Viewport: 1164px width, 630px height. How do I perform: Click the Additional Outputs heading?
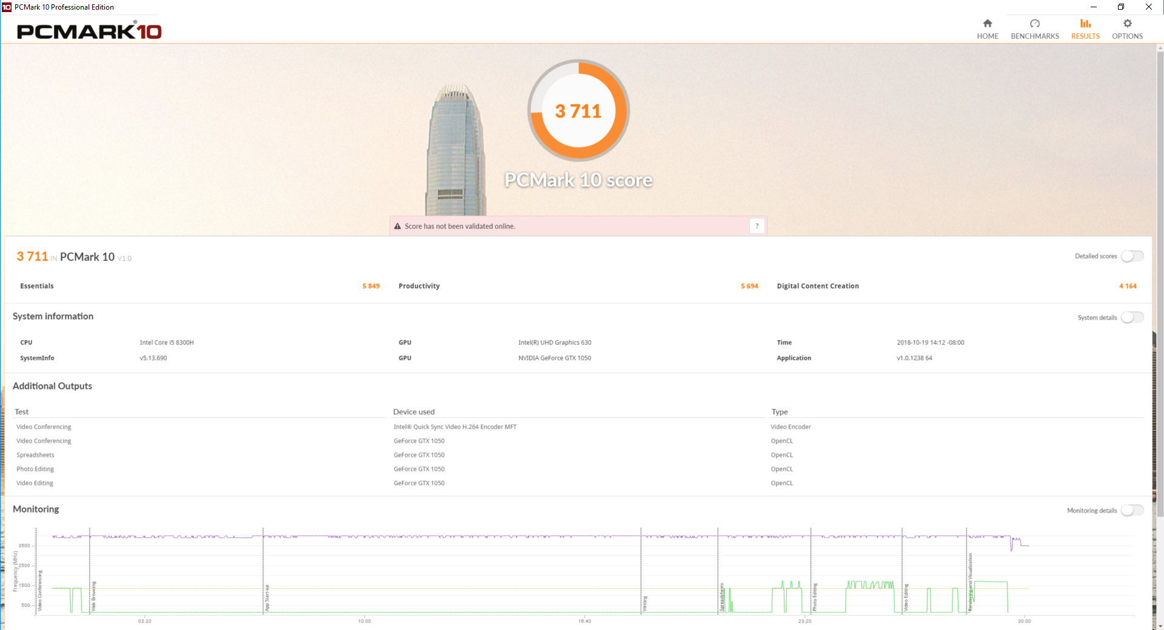coord(52,386)
